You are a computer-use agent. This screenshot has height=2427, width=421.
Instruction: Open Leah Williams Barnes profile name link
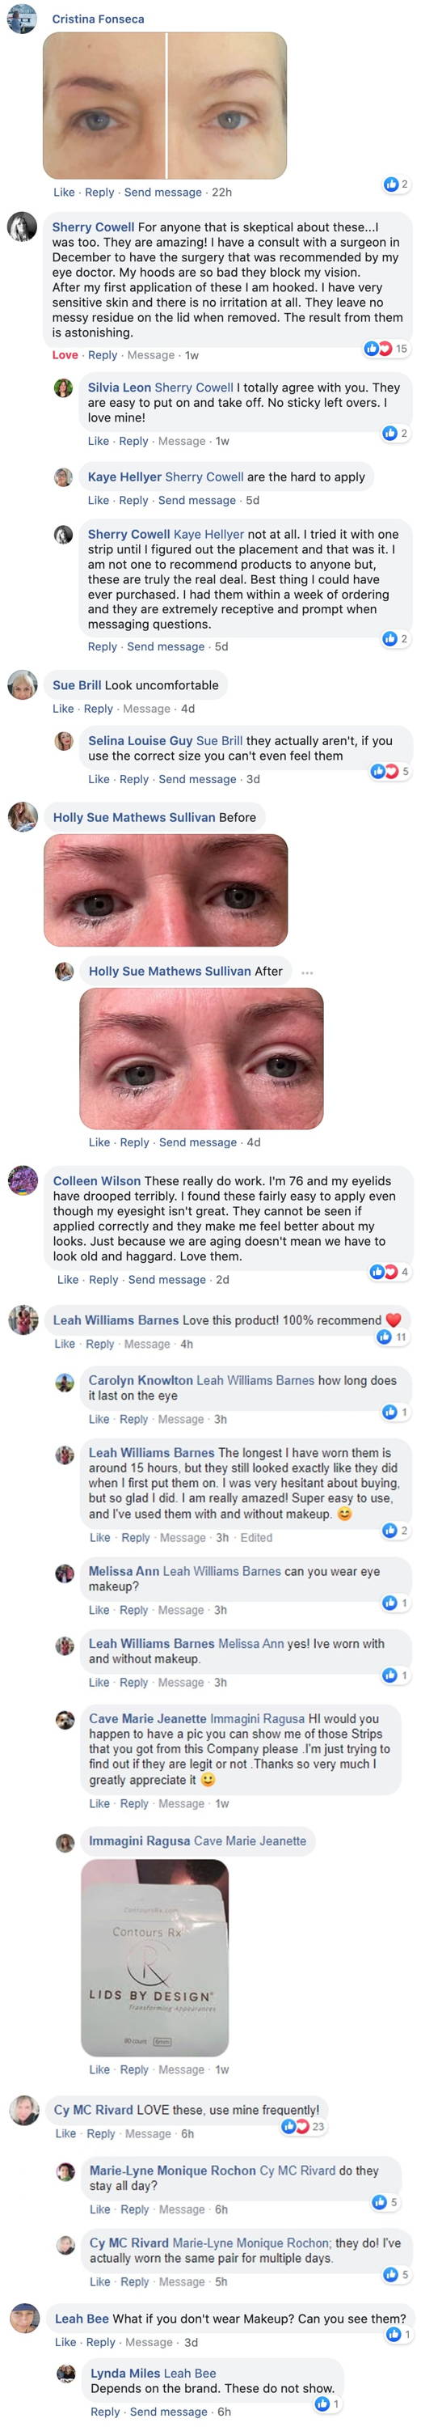click(116, 1320)
